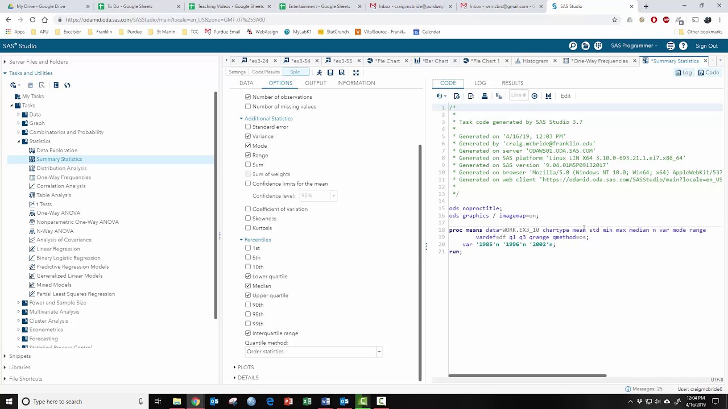Click the task properties icon in Tasks panel
This screenshot has height=409, width=728.
(x=56, y=85)
